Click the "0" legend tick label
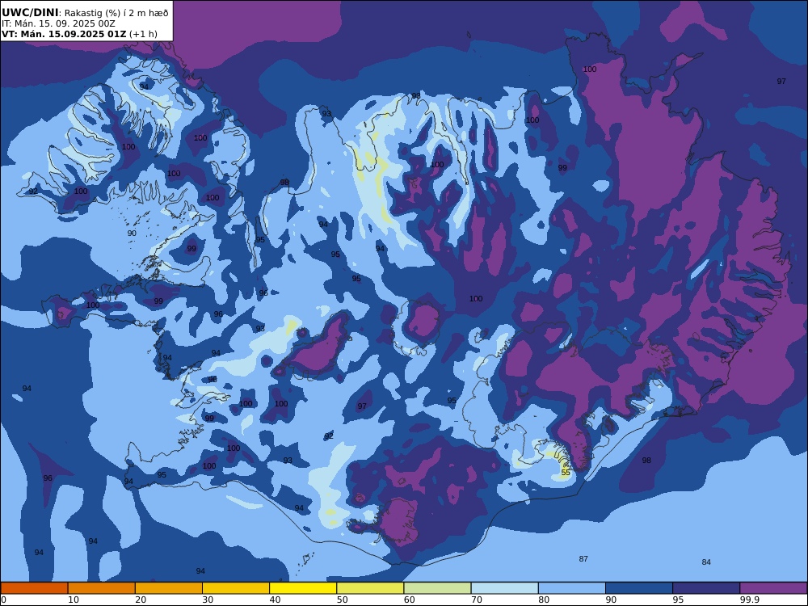This screenshot has height=606, width=808. 2,600
